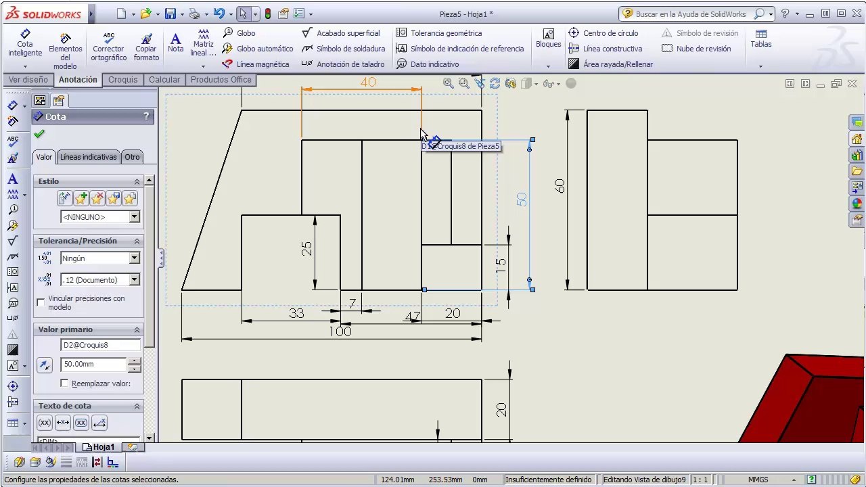Open the PropertyManager tab icon
The height and width of the screenshot is (487, 866).
tap(58, 101)
